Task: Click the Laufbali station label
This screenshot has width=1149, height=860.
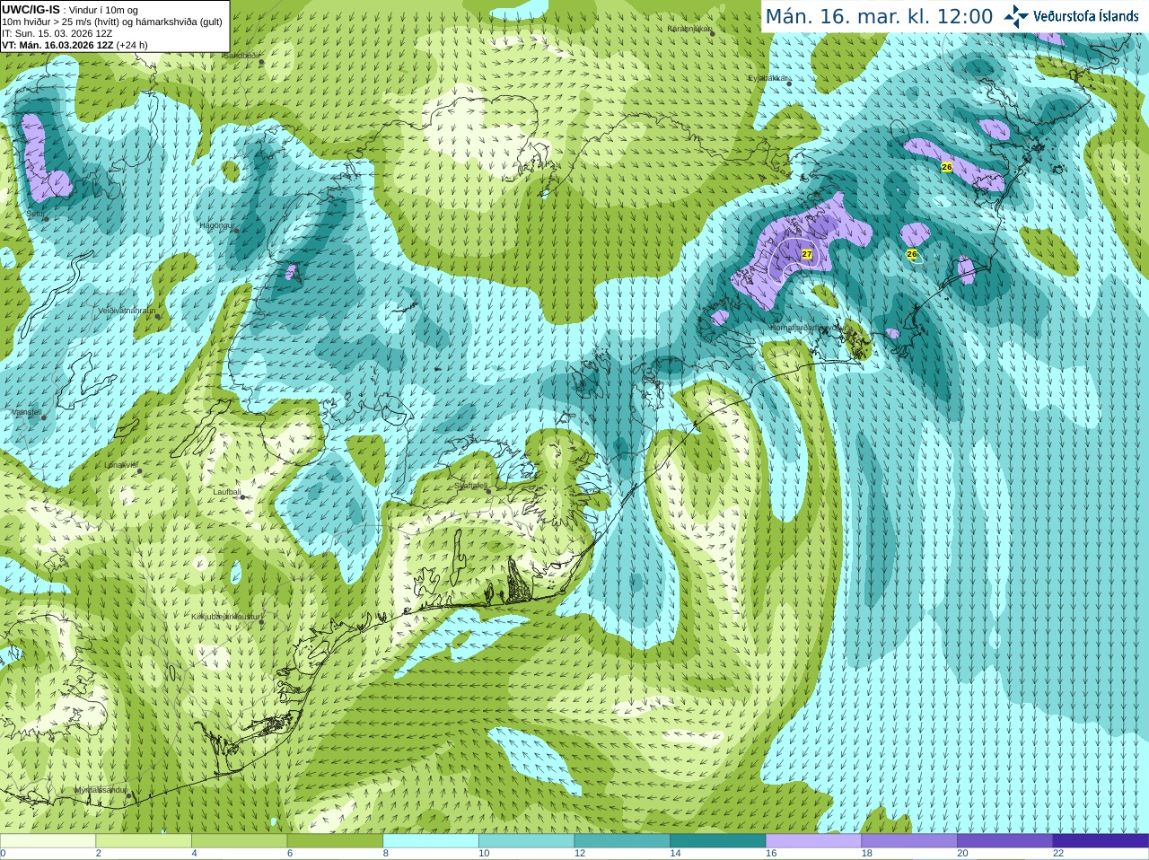Action: pos(227,492)
